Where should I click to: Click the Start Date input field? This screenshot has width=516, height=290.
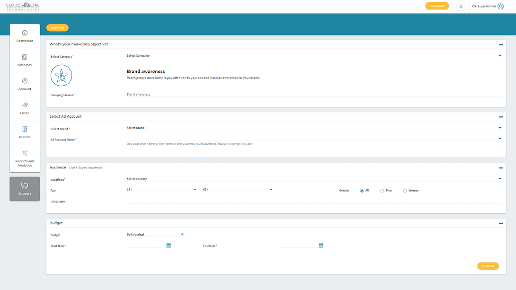(146, 245)
